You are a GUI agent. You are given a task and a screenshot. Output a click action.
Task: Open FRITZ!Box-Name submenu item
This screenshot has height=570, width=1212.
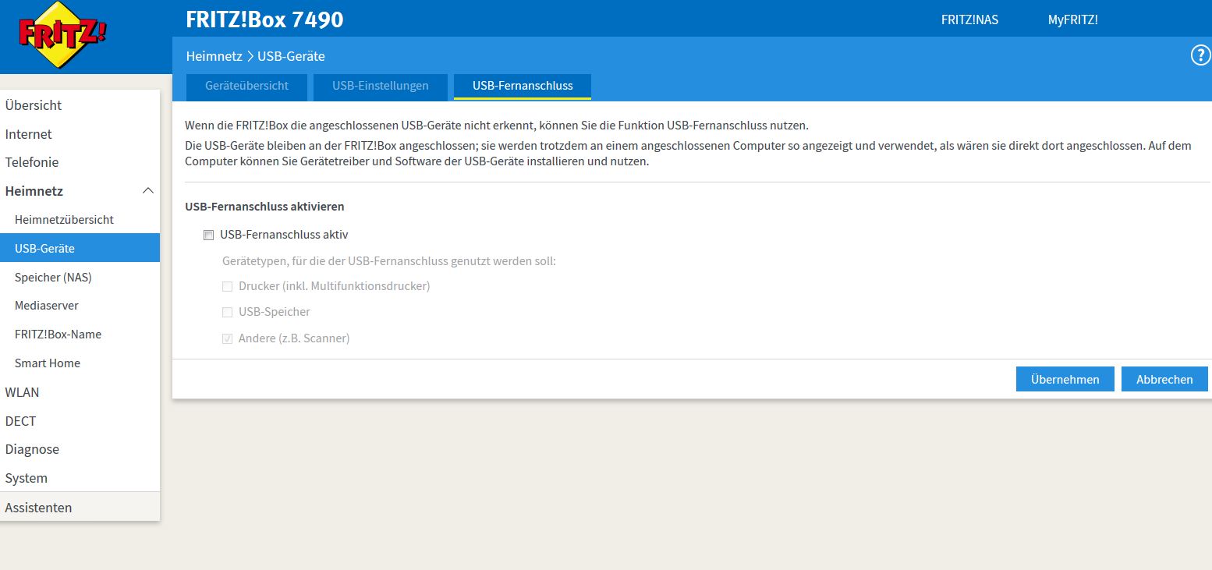click(80, 335)
